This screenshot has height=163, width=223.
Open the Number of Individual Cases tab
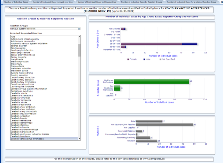click(16, 2)
